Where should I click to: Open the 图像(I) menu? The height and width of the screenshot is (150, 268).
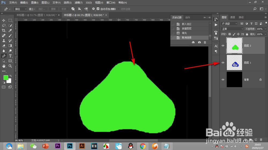click(x=35, y=3)
